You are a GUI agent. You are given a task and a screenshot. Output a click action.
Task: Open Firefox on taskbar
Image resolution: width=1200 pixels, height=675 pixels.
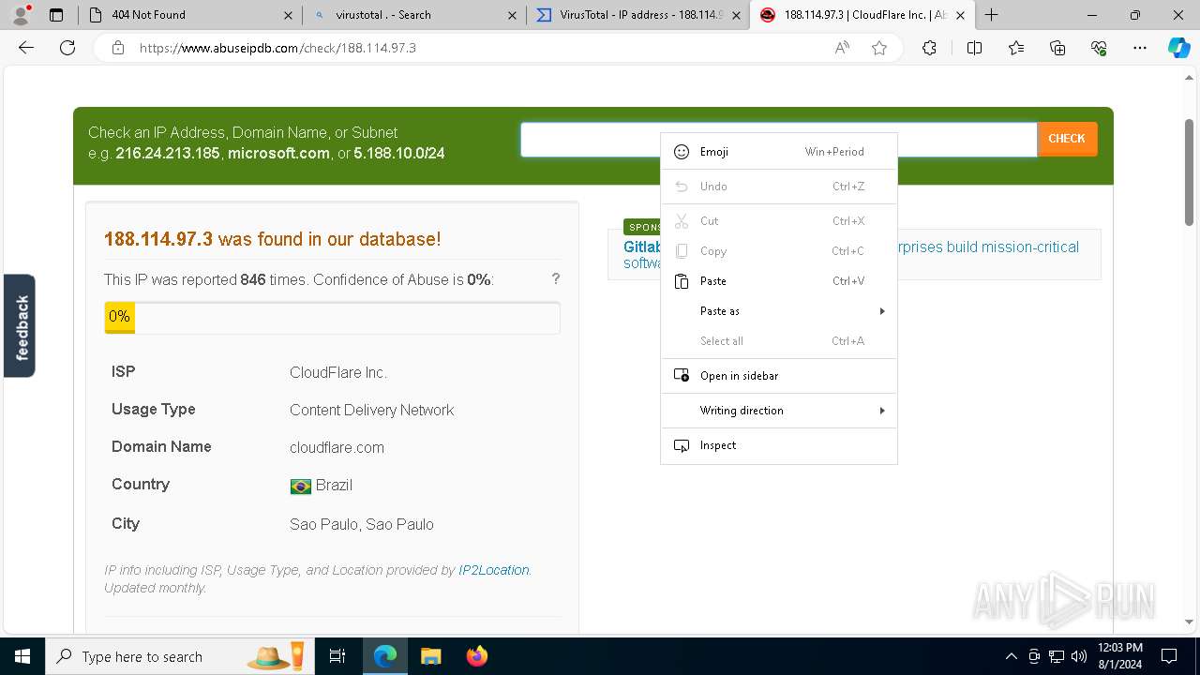pyautogui.click(x=477, y=656)
